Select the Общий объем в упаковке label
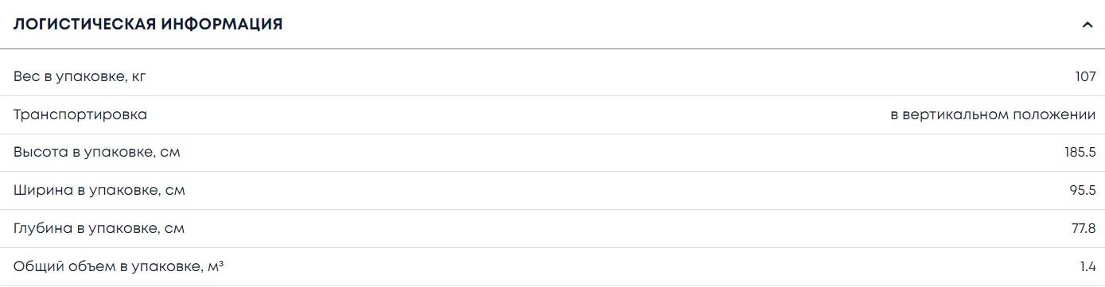The image size is (1105, 287). (x=119, y=266)
